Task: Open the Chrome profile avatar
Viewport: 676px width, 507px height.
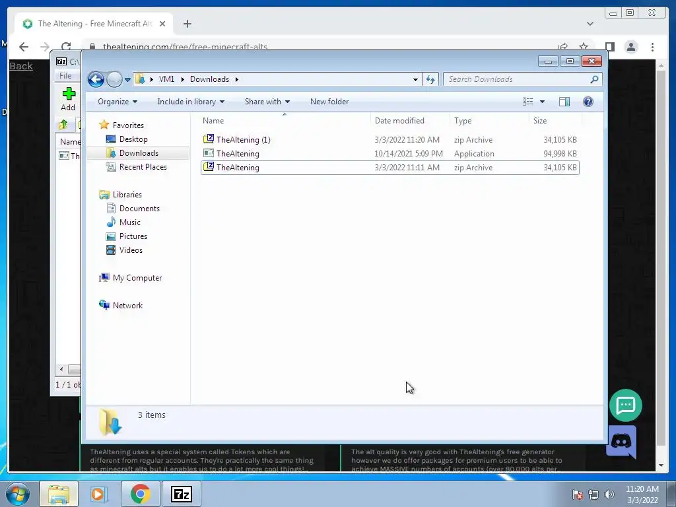Action: coord(631,47)
